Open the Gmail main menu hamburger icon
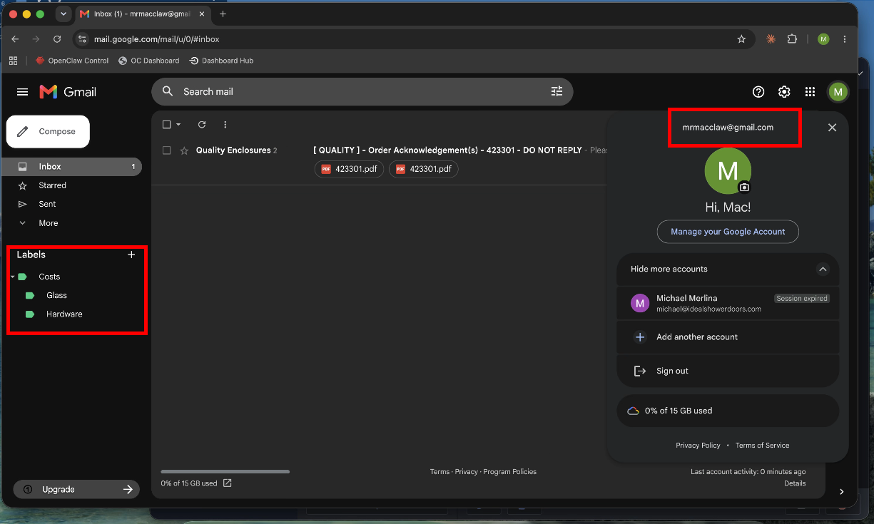The width and height of the screenshot is (874, 524). [x=23, y=92]
